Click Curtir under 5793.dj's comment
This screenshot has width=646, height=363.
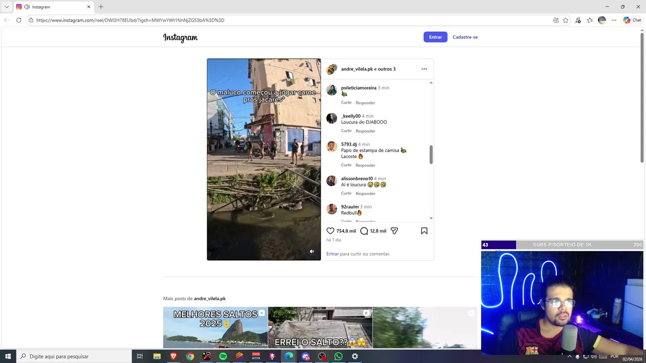coord(346,165)
